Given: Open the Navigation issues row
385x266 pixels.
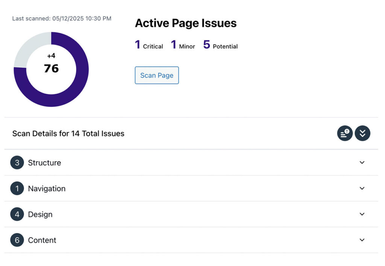Looking at the screenshot, I should (x=191, y=188).
